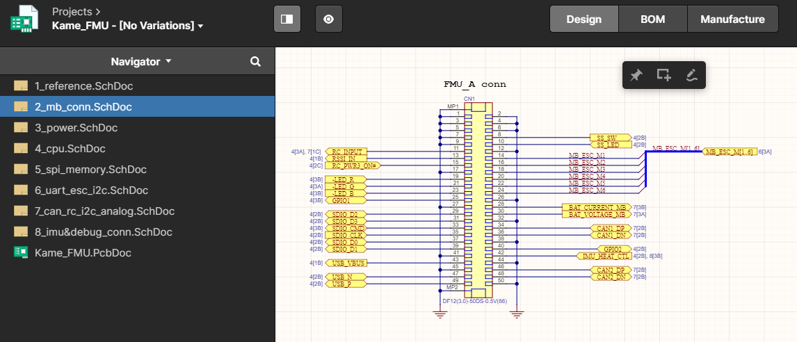797x342 pixels.
Task: Click the add comment area icon
Action: 664,75
